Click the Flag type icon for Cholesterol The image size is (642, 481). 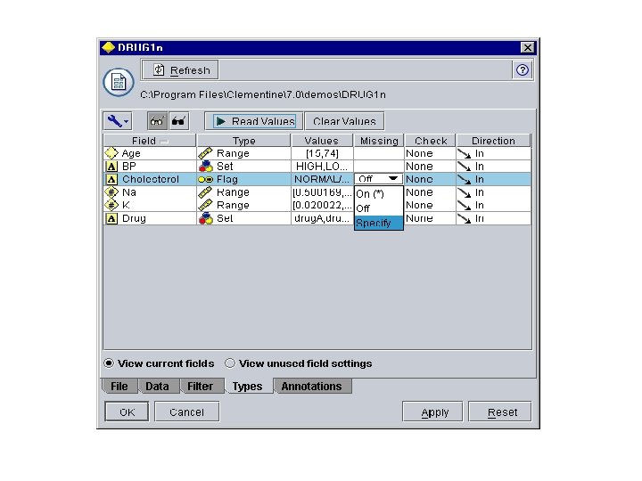[206, 179]
